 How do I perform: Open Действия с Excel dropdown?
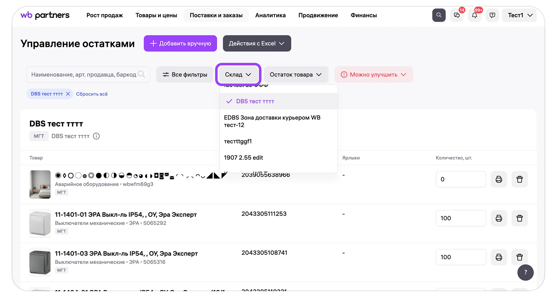[257, 44]
